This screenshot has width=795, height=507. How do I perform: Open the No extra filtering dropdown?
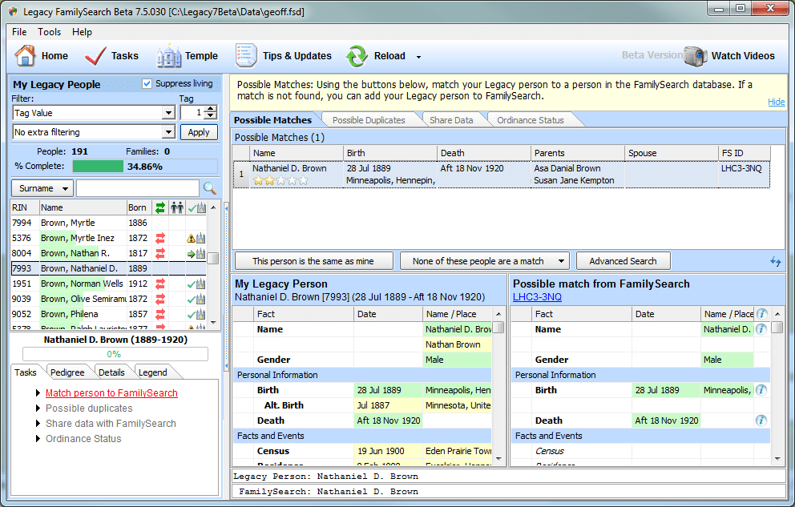(x=169, y=132)
